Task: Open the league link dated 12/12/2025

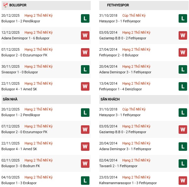Action: point(38,32)
